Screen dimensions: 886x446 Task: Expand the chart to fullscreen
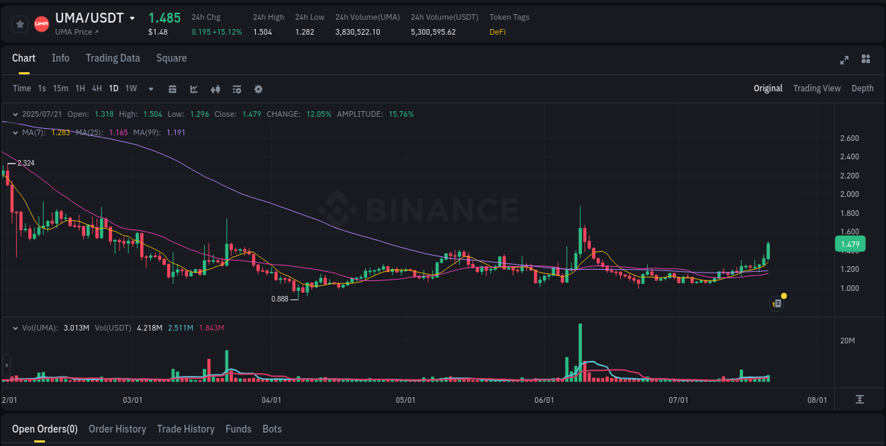click(844, 61)
